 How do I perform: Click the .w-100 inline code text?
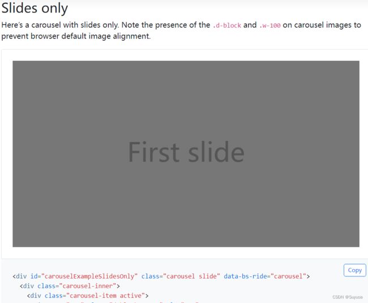click(x=269, y=25)
